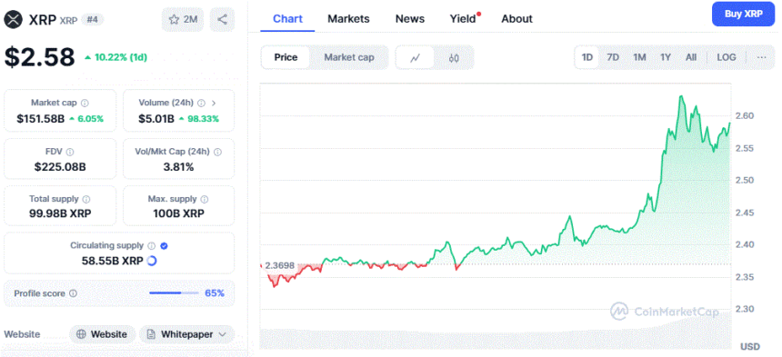The image size is (782, 357).
Task: Click the info icon beside Market cap
Action: coord(85,103)
